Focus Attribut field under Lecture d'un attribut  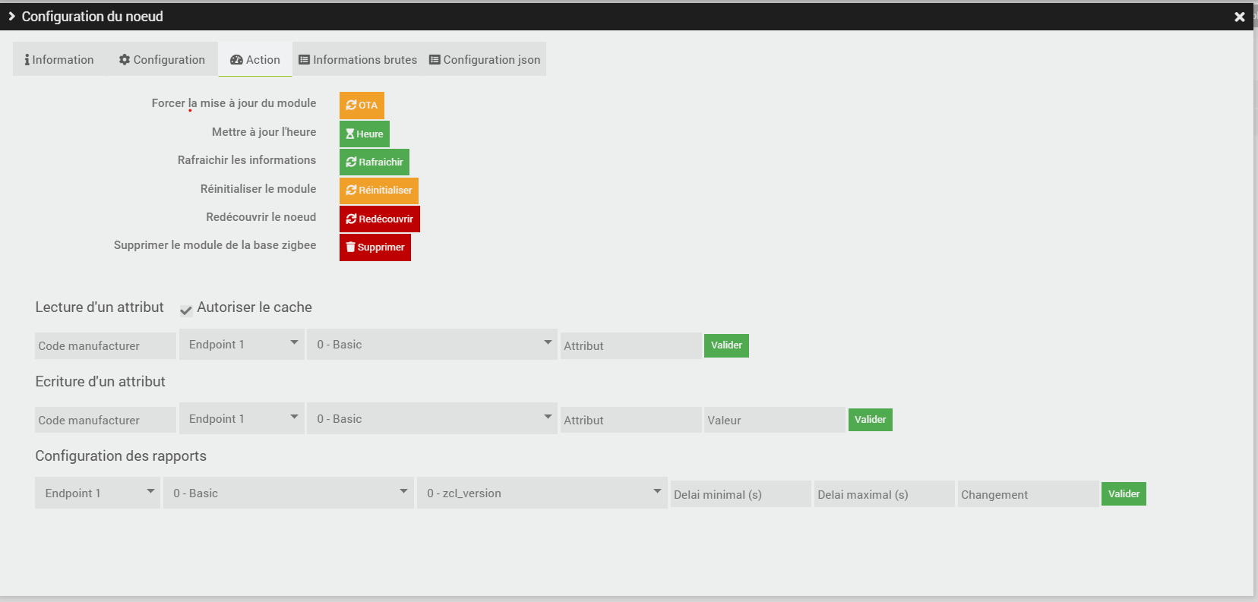(x=631, y=346)
